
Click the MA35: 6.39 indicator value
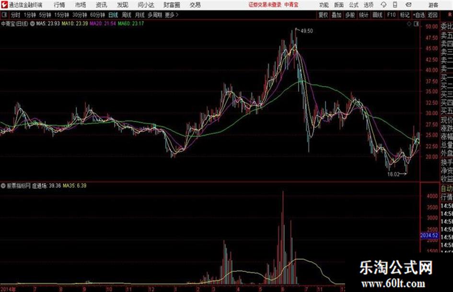74,186
